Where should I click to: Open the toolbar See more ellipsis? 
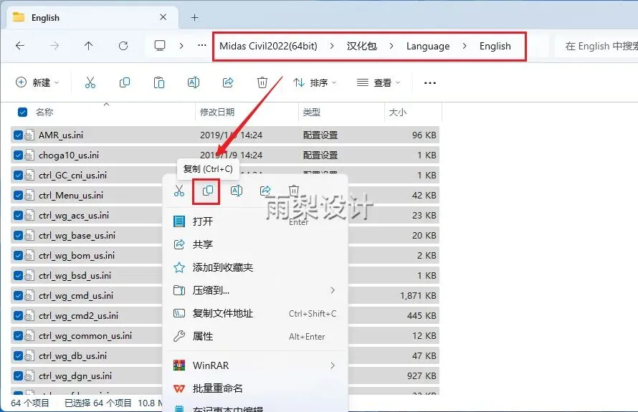click(x=430, y=82)
